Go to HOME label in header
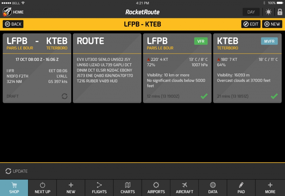 point(18,12)
